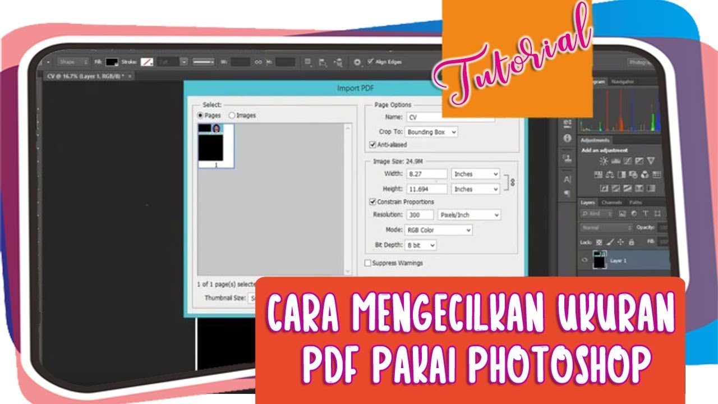Open path arrangement options
This screenshot has height=404, width=718.
click(338, 62)
